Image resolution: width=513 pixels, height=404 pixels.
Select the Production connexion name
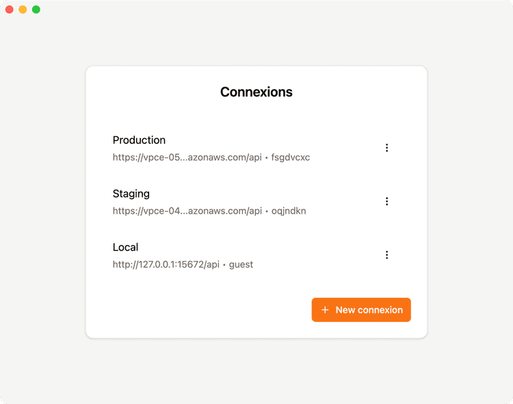139,140
